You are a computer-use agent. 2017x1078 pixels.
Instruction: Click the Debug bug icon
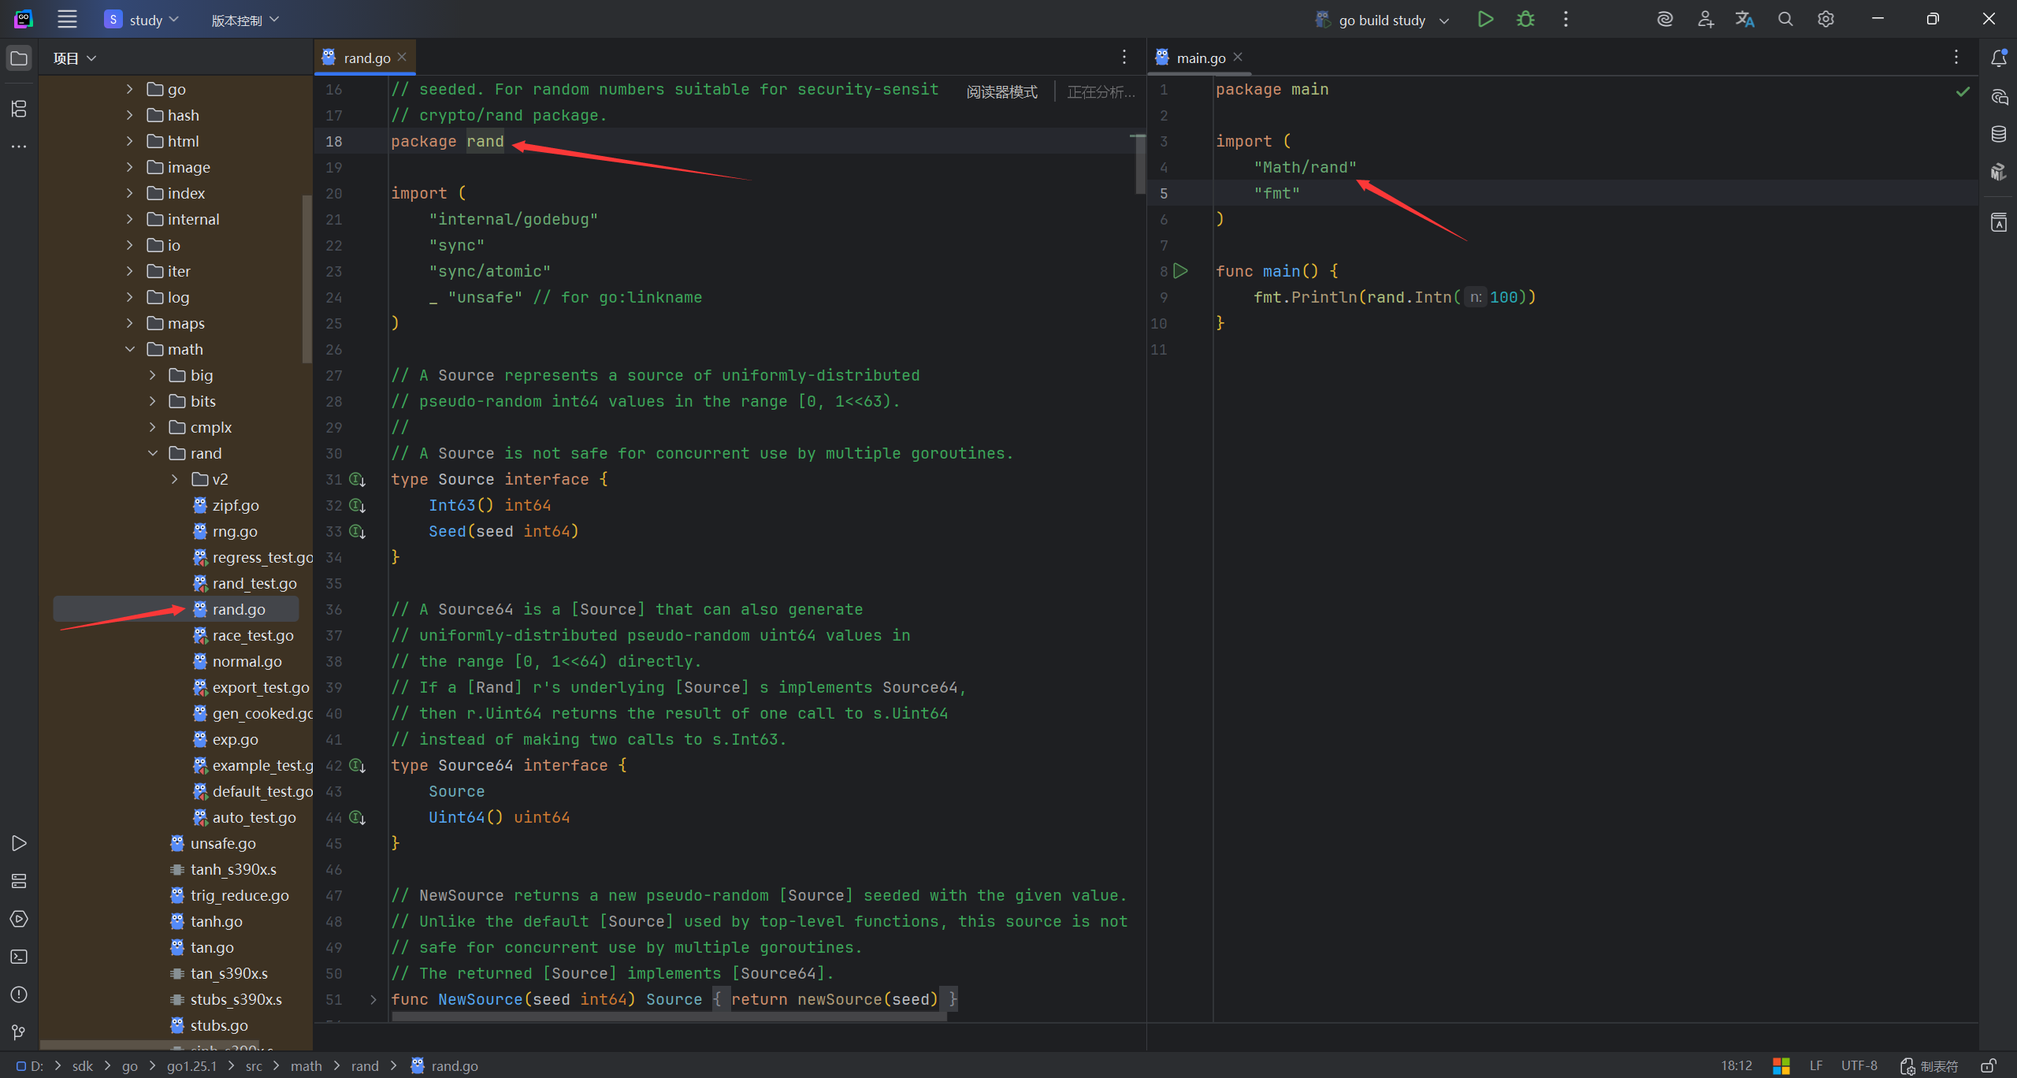[x=1525, y=20]
